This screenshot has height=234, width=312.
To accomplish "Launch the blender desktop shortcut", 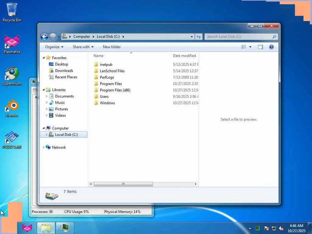I will pyautogui.click(x=12, y=108).
